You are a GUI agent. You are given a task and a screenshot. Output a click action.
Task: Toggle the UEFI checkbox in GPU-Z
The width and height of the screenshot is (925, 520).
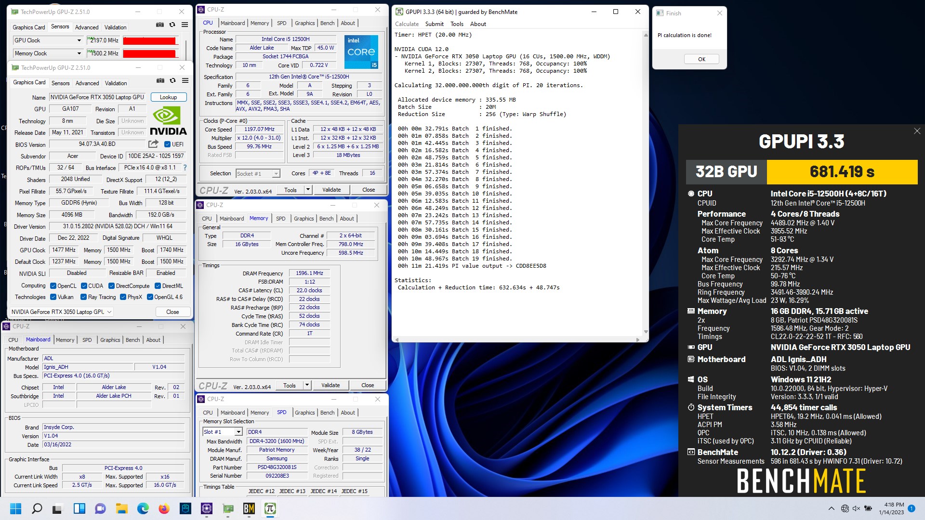click(x=167, y=144)
